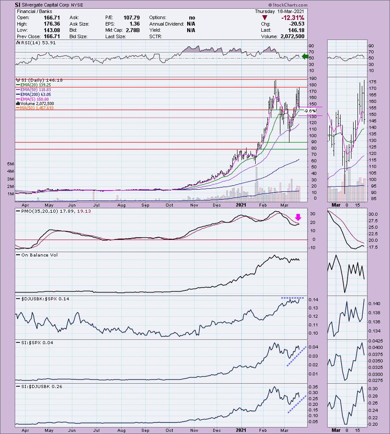Viewport: 390px width, 434px height.
Task: Click the P/E value 107.79
Action: pos(132,17)
